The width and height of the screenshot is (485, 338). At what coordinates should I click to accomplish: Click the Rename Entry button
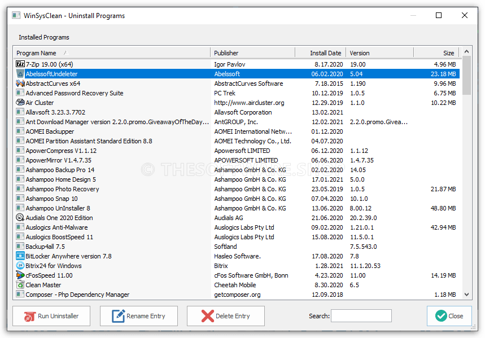(x=139, y=316)
